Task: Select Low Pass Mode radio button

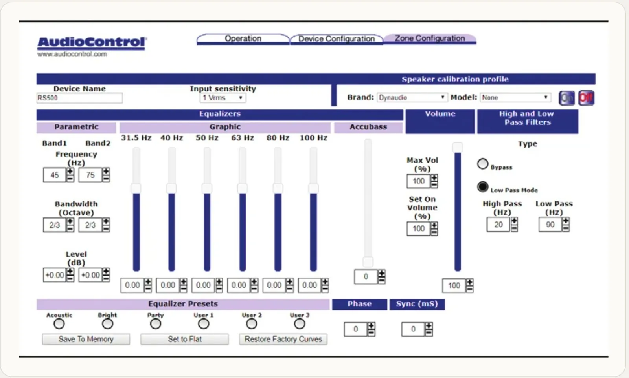Action: (482, 186)
